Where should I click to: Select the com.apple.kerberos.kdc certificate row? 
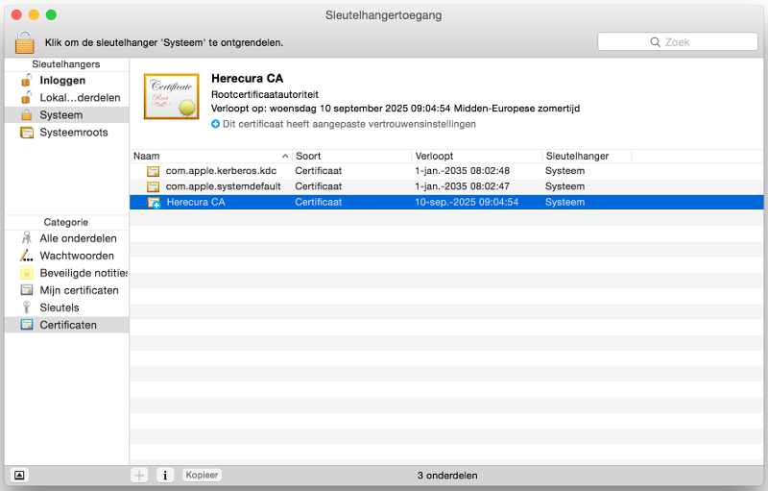[x=221, y=171]
